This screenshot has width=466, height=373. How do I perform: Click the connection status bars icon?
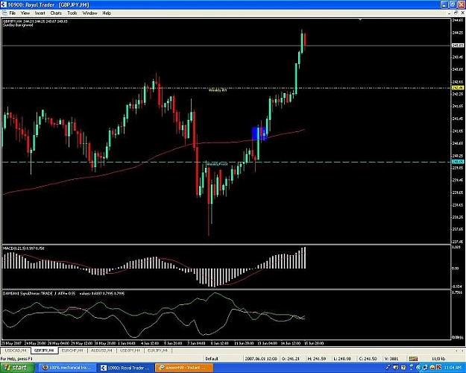414,359
